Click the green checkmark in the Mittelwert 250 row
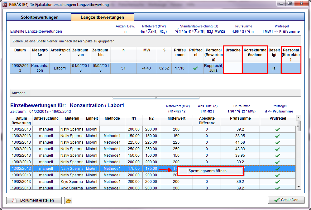311x210 pixels. (278, 149)
